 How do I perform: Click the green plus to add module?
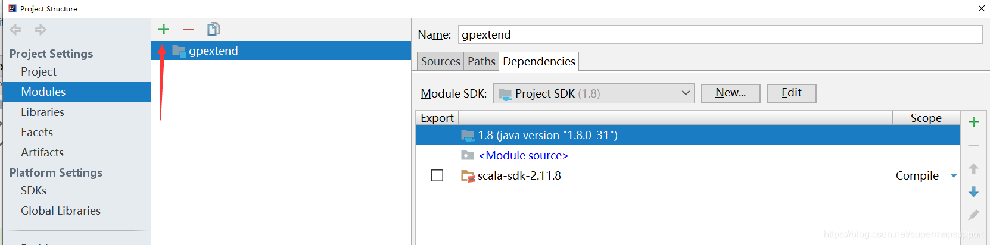pos(164,29)
